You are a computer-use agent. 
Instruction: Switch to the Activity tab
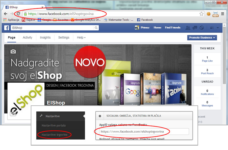28,37
